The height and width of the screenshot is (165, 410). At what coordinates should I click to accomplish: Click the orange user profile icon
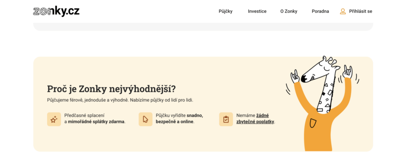[343, 11]
